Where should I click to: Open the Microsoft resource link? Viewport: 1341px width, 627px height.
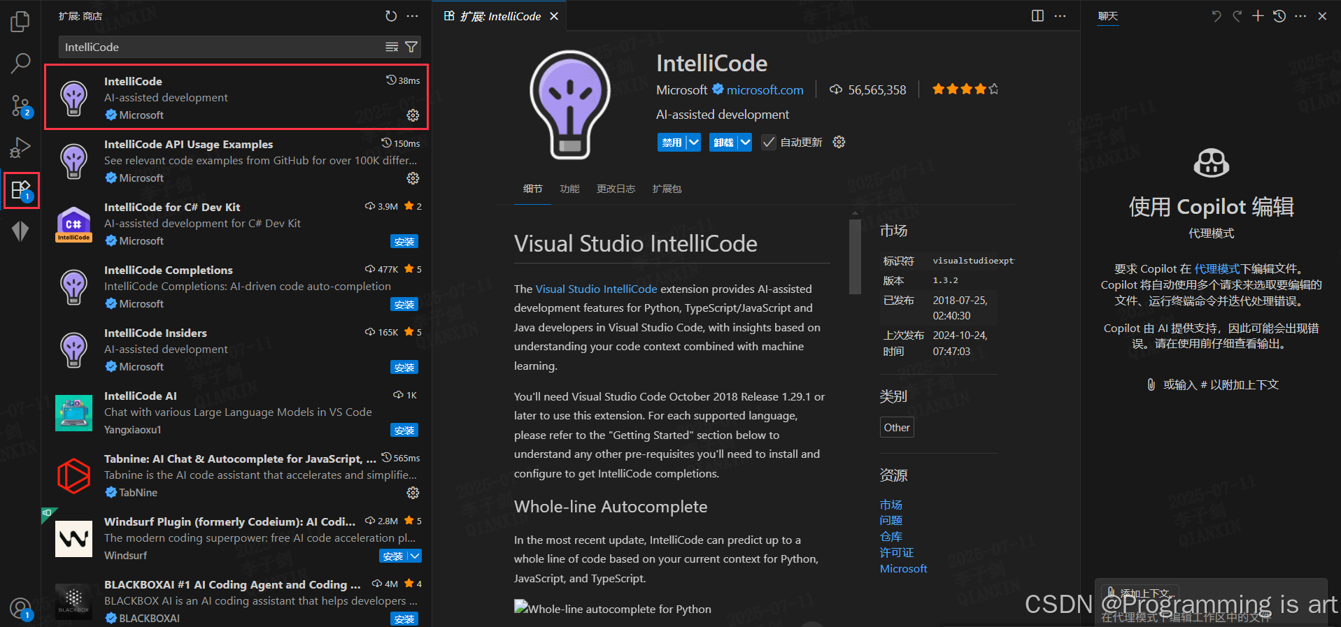pos(903,569)
